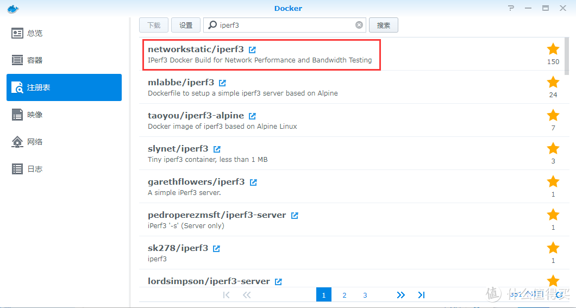576x308 pixels.
Task: Click the 下载 download button
Action: (154, 25)
